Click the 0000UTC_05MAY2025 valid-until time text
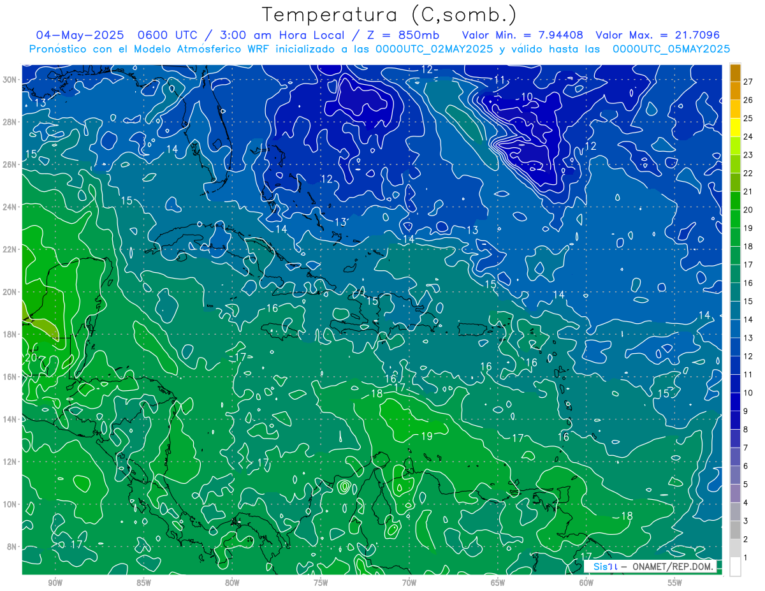765x591 pixels. (671, 49)
